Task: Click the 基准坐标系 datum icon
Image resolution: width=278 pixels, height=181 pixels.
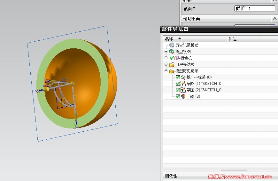Action: tap(183, 77)
